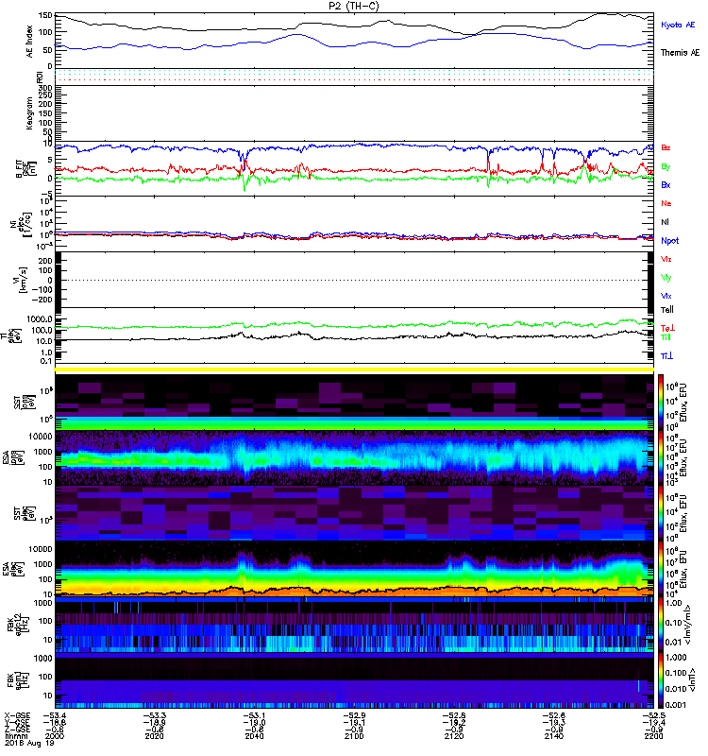
Task: Click the plot title "P2 (TH-C)"
Action: [353, 6]
